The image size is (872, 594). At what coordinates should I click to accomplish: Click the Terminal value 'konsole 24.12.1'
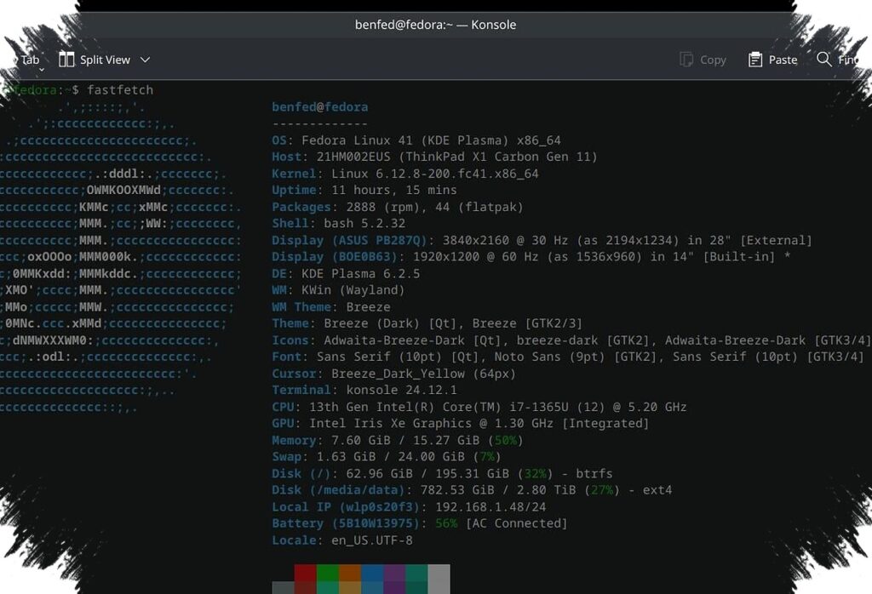(x=402, y=390)
